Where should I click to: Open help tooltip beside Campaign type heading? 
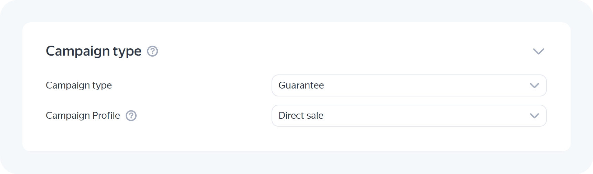(152, 51)
